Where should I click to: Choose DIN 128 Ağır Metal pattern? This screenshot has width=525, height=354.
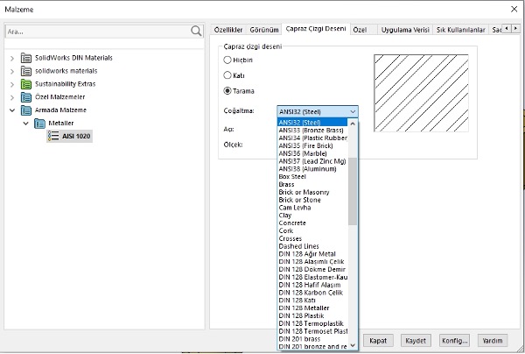tap(312, 254)
